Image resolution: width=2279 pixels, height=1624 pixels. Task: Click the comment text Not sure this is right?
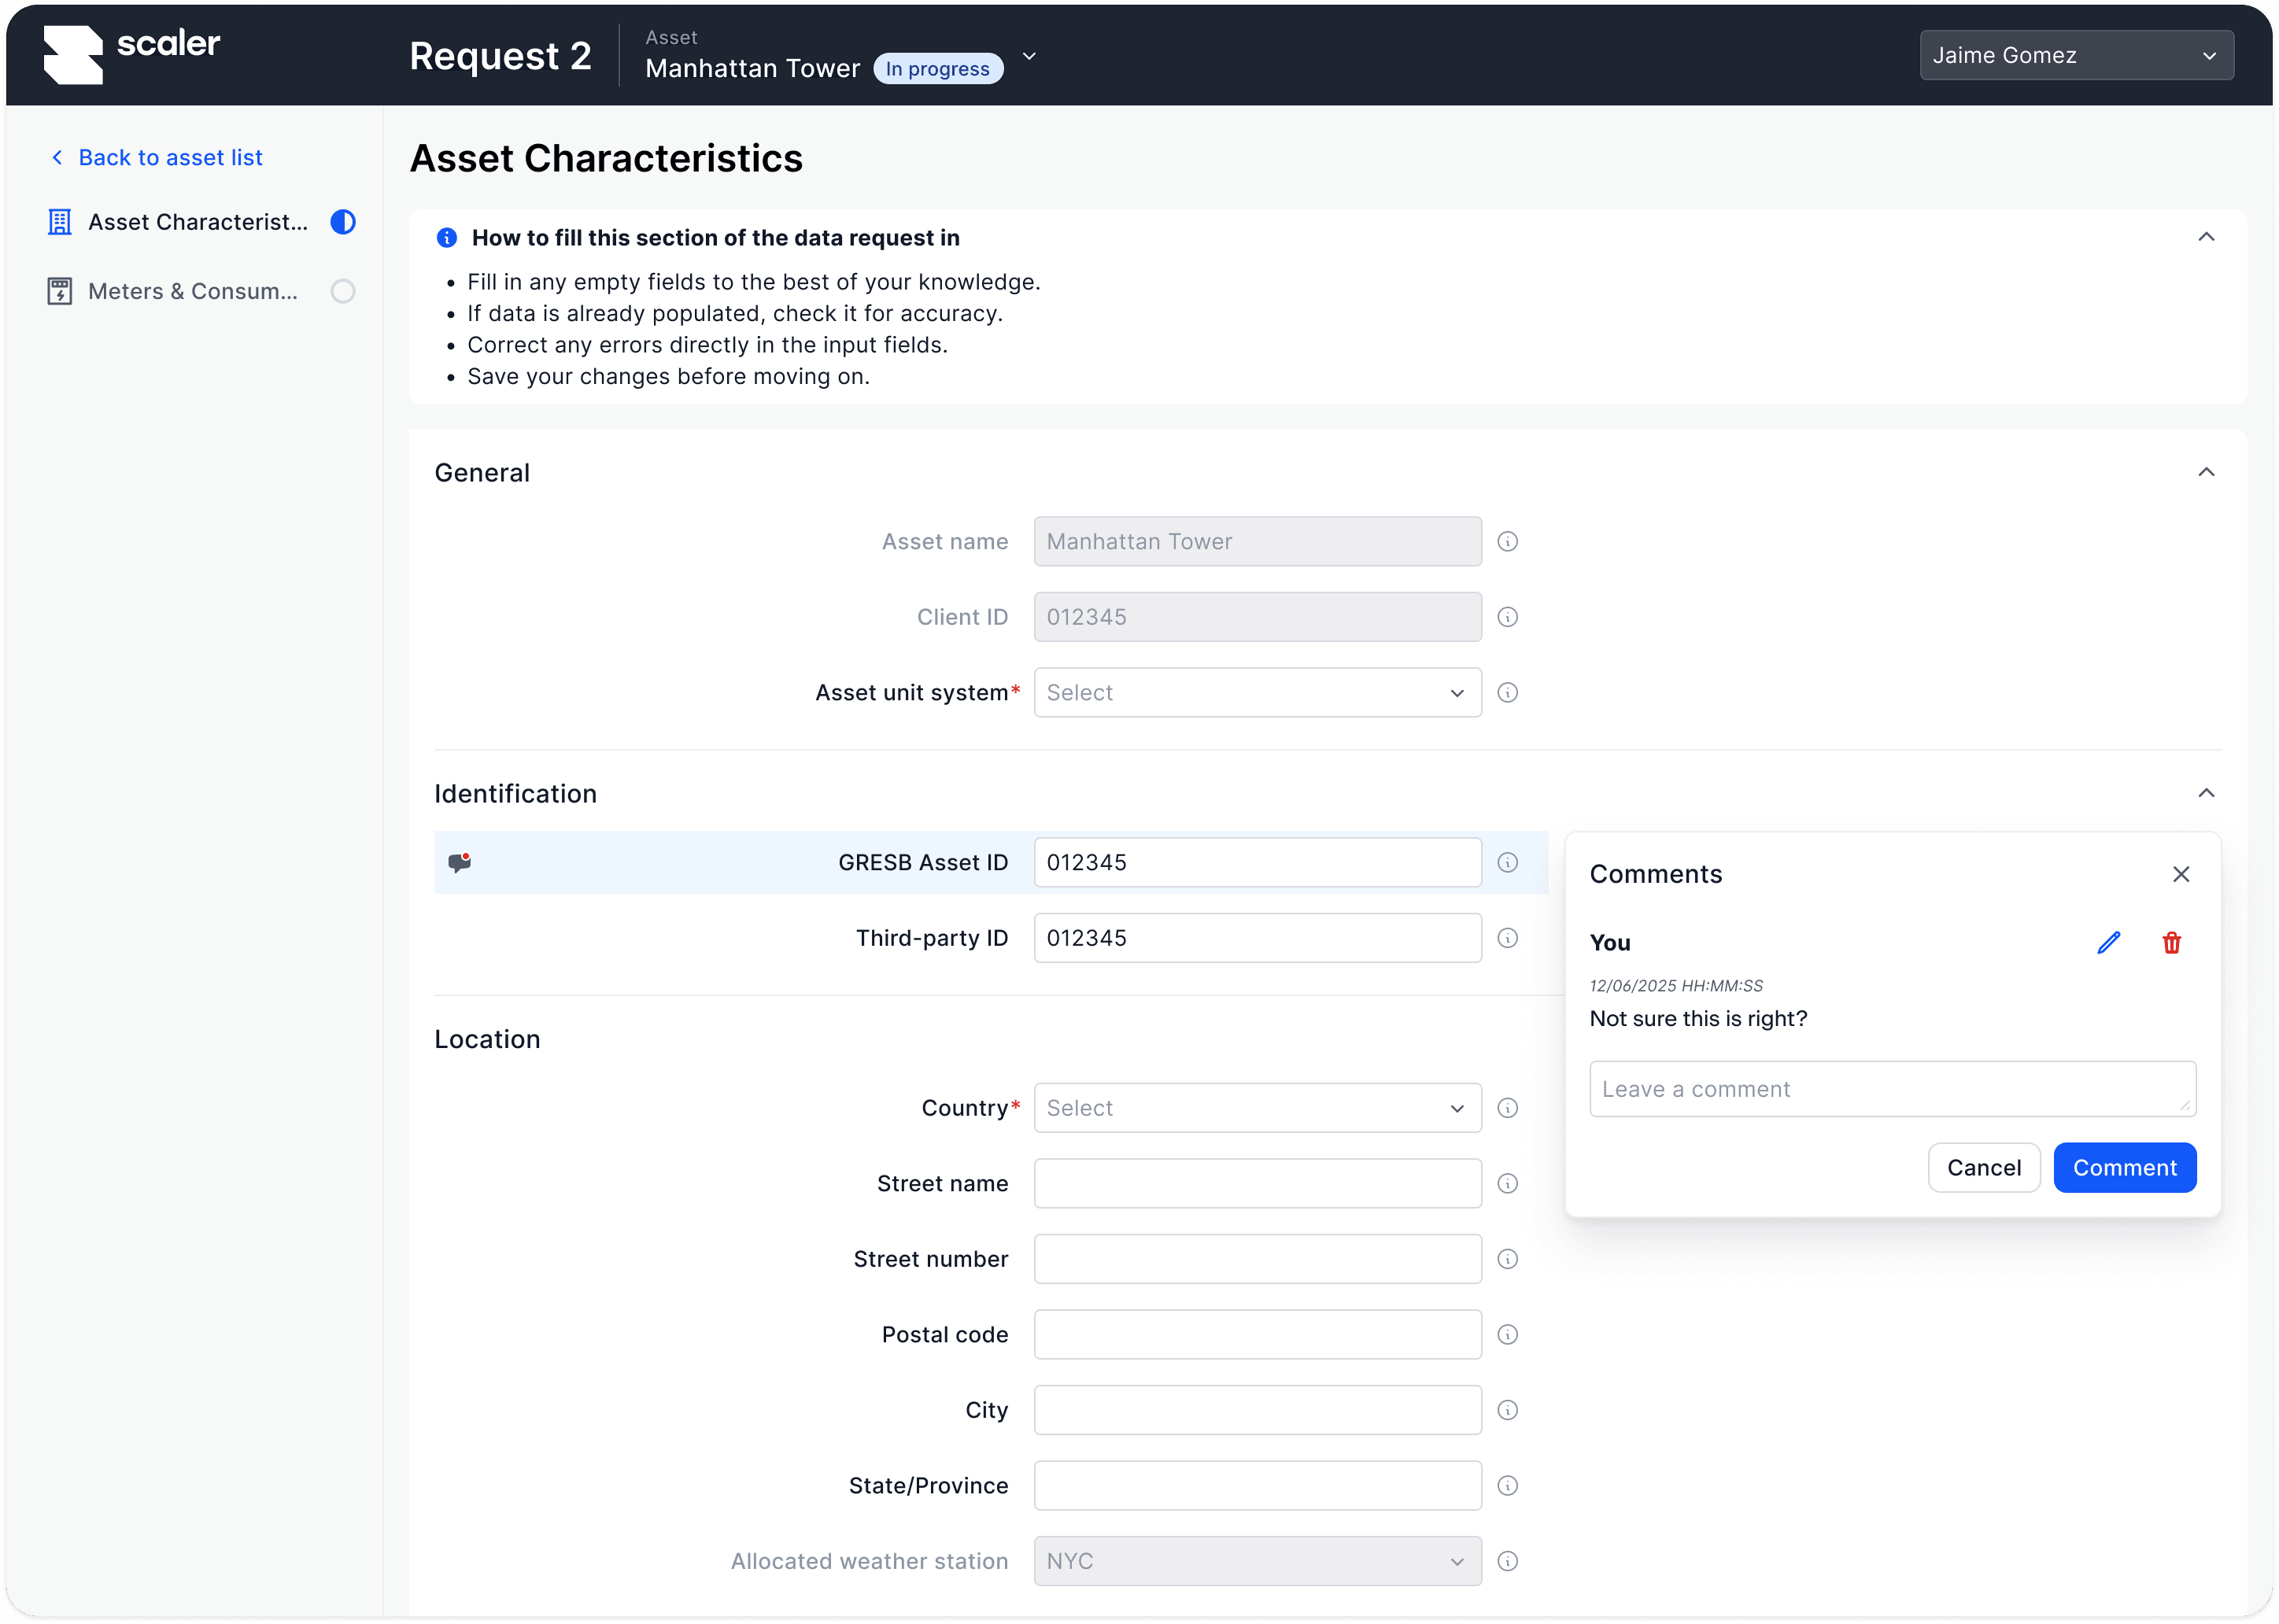pos(1698,1019)
